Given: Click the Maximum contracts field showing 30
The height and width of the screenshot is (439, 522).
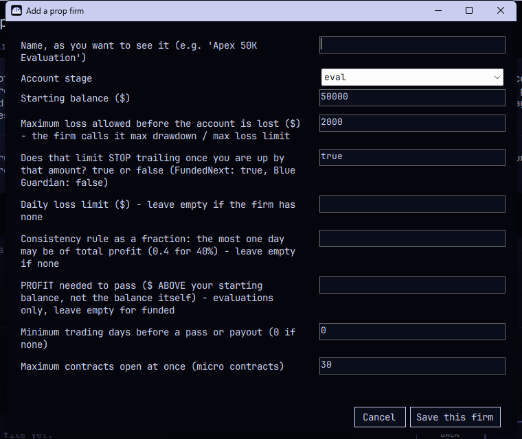Looking at the screenshot, I should [412, 366].
